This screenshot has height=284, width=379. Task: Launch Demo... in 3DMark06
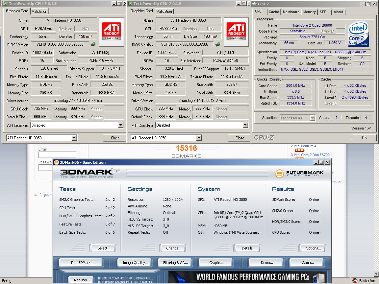pyautogui.click(x=267, y=263)
